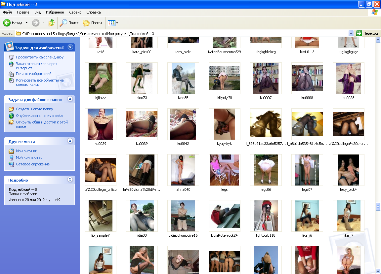Click the file name ku0039
381x274 pixels.
[x=142, y=144]
